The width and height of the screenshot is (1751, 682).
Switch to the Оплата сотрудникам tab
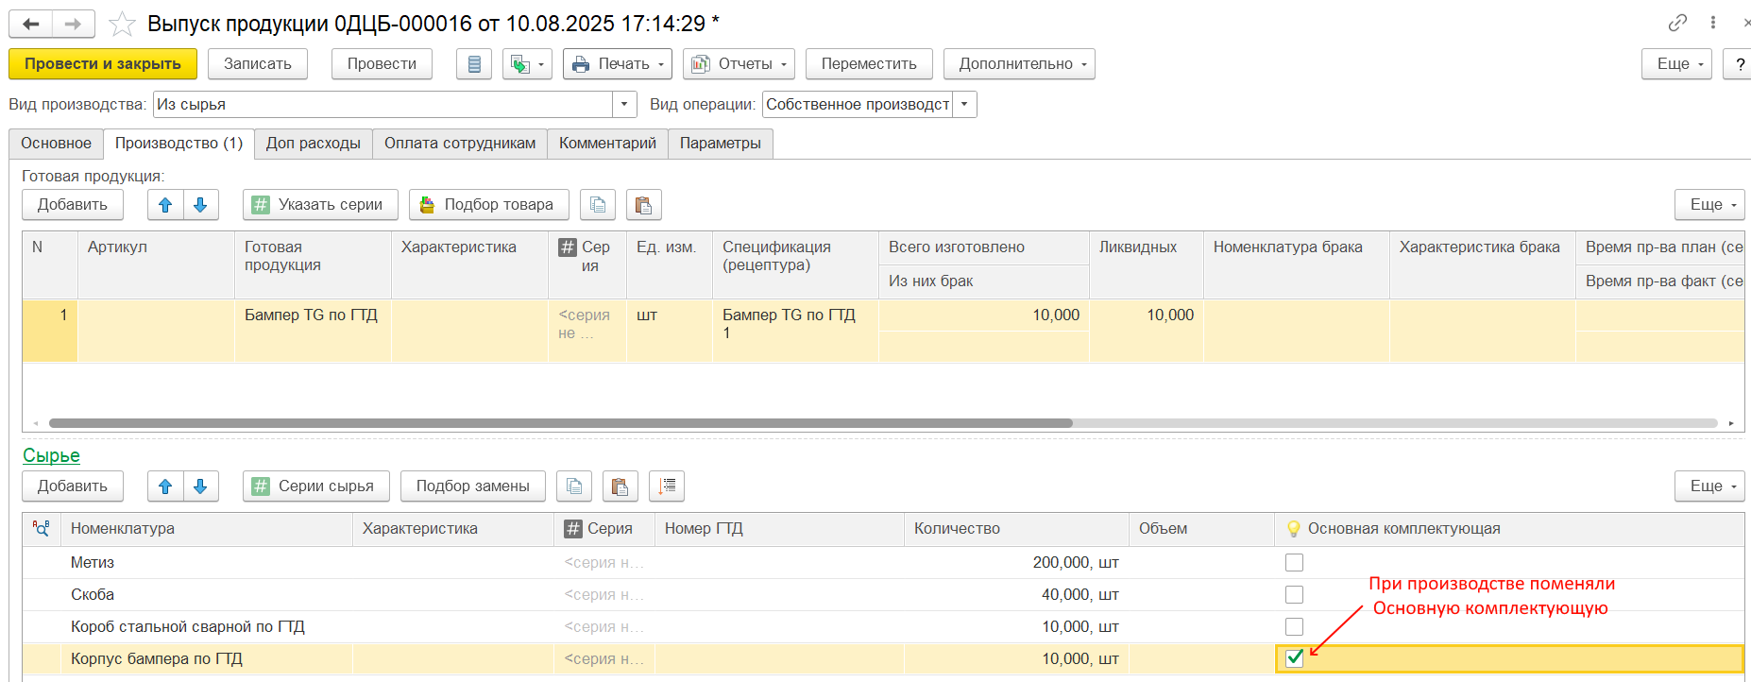pyautogui.click(x=459, y=144)
